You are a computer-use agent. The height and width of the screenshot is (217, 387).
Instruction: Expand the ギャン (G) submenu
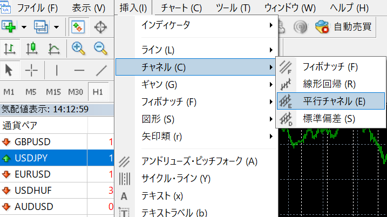click(x=196, y=84)
